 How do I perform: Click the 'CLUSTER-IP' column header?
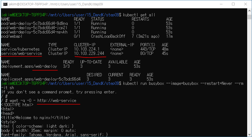tap(85, 45)
